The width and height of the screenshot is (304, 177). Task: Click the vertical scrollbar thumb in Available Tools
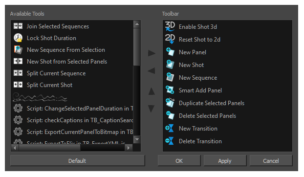(137, 47)
